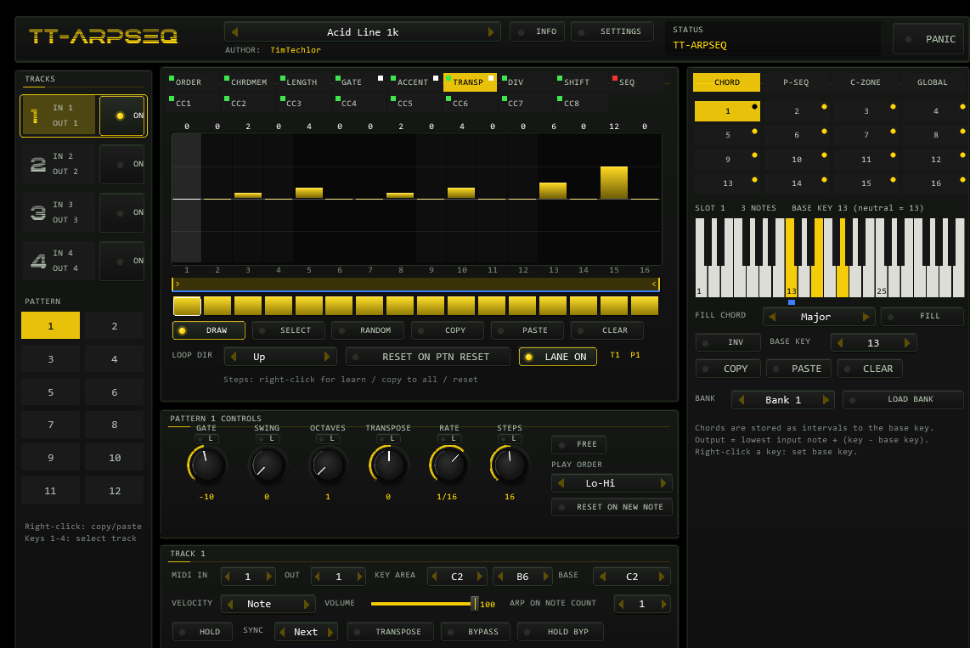The height and width of the screenshot is (648, 970).
Task: Toggle Track 1 ON switch
Action: click(x=121, y=116)
